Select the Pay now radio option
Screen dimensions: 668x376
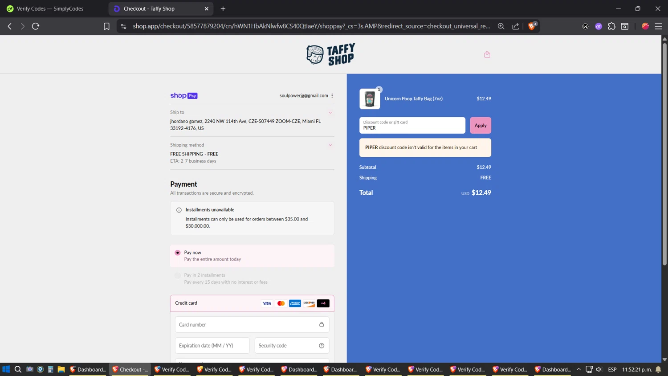click(x=178, y=253)
